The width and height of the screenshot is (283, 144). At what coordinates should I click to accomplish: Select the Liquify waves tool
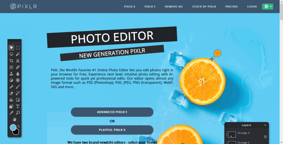pos(11,67)
